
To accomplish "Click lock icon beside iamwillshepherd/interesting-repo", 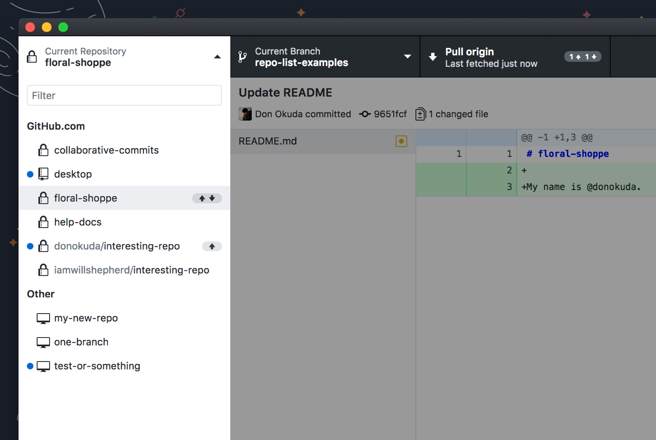I will (43, 270).
